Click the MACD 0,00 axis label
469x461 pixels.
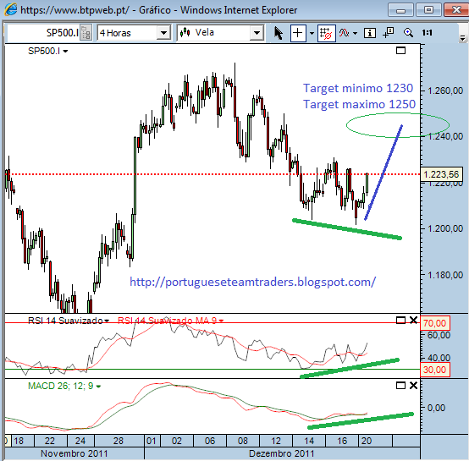point(436,408)
